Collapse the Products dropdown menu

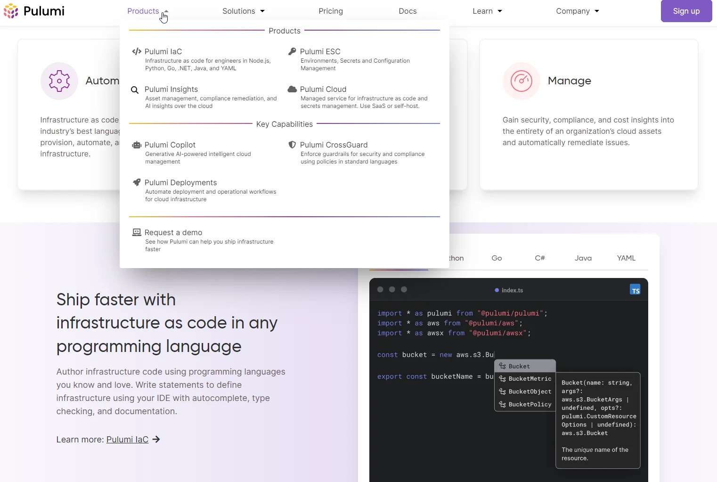(x=148, y=11)
